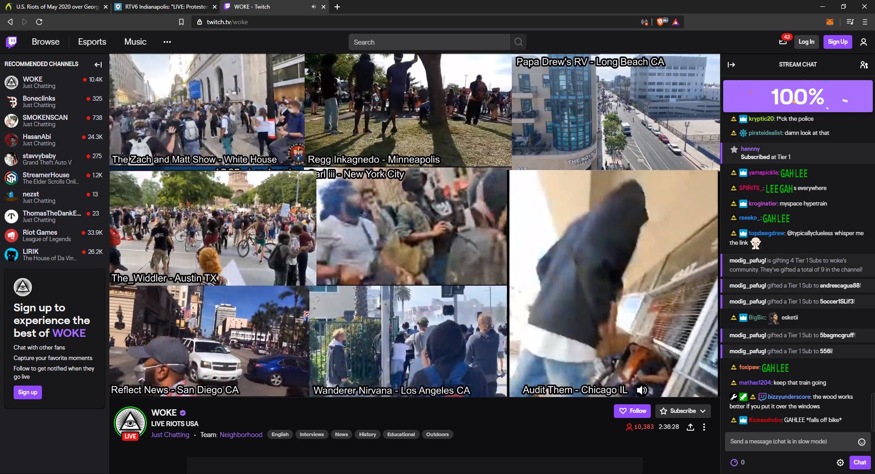The height and width of the screenshot is (474, 875).
Task: Open the Music section
Action: click(135, 42)
